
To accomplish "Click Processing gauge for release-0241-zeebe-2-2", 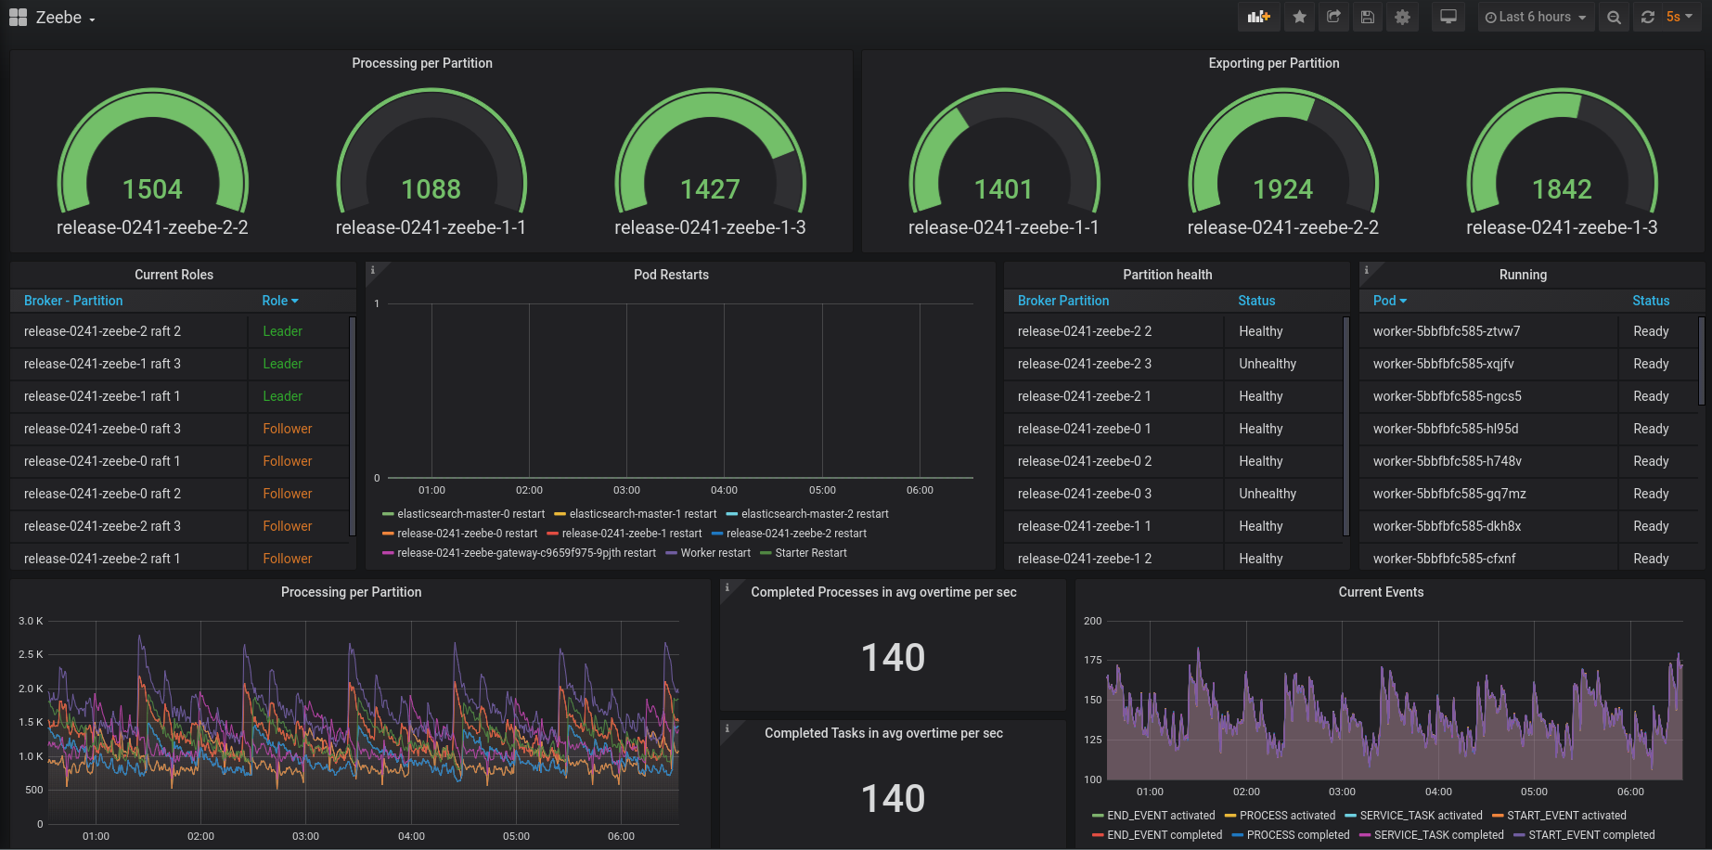I will pos(152,162).
